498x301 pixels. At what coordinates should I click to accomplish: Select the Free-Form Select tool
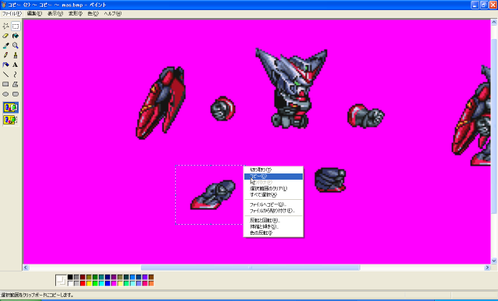[5, 26]
